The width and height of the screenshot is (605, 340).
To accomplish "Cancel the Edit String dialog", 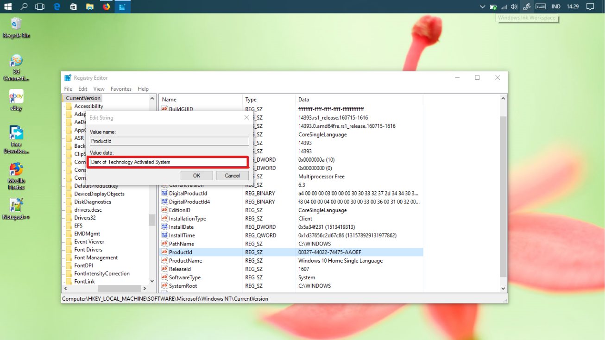I will (x=232, y=175).
